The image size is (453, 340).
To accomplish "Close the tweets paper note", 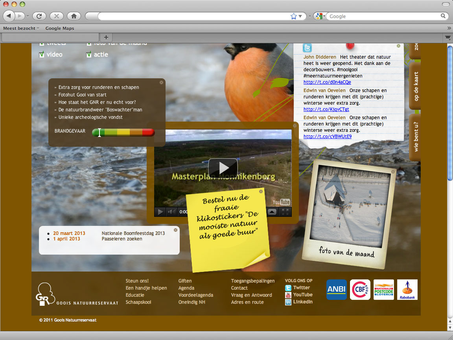I will [x=398, y=46].
